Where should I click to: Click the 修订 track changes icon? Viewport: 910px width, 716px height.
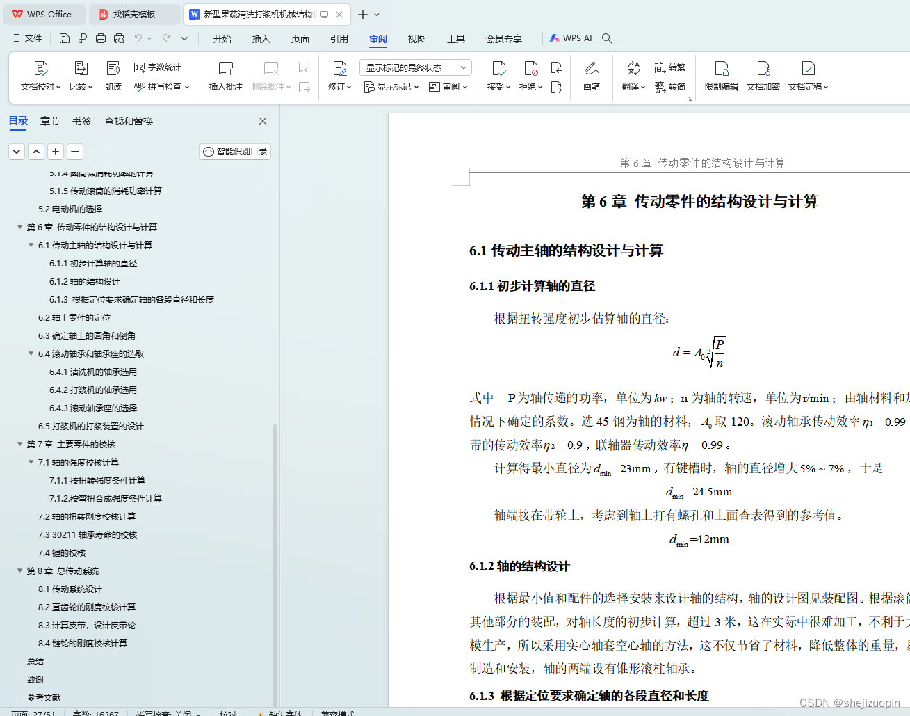340,68
